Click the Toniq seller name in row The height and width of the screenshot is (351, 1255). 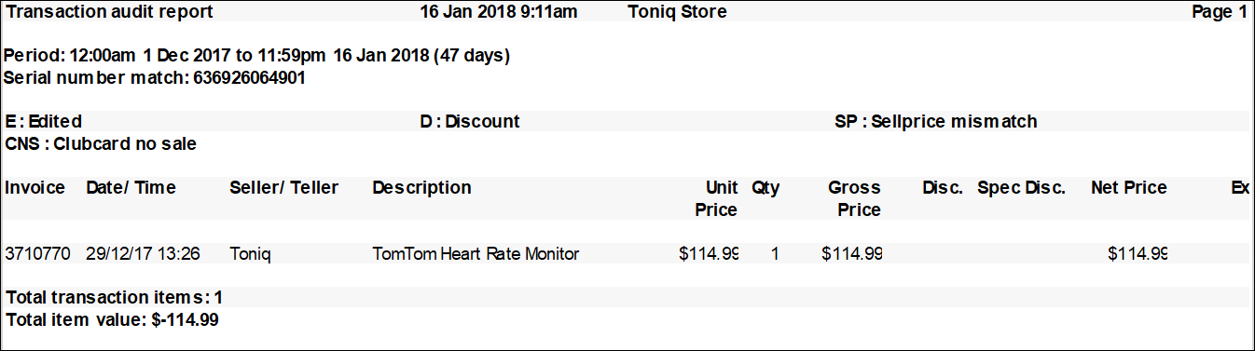pos(251,253)
